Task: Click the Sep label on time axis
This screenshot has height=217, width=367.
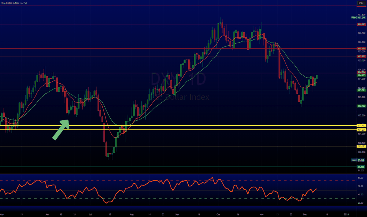Action: point(177,214)
